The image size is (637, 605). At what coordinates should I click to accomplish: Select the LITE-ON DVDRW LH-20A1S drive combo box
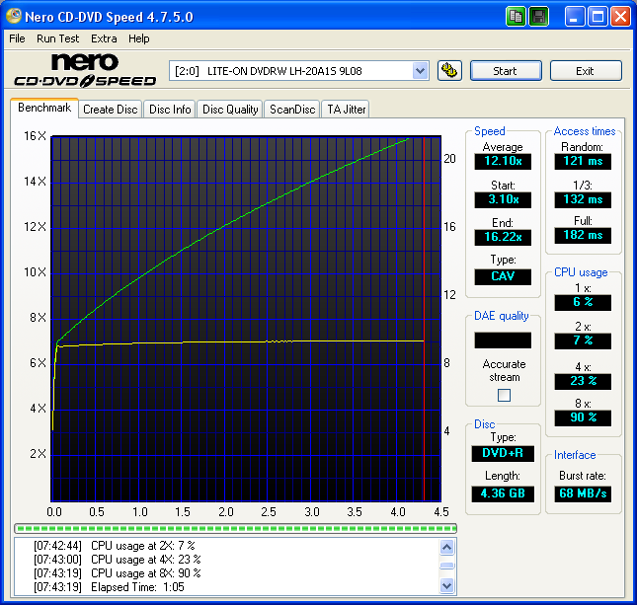point(299,71)
